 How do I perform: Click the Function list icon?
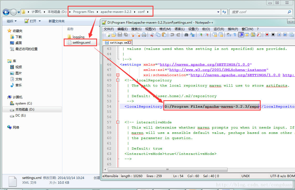[x=259, y=35]
